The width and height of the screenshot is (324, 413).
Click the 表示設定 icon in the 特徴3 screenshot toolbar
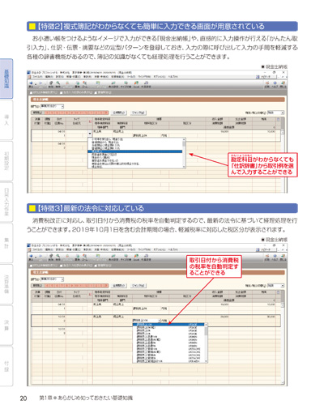click(x=113, y=257)
